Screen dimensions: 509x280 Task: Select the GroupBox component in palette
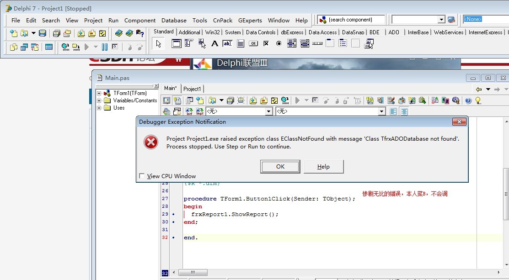(330, 43)
